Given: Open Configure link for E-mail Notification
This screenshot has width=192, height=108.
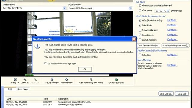Looking at the screenshot, I should (172, 30).
